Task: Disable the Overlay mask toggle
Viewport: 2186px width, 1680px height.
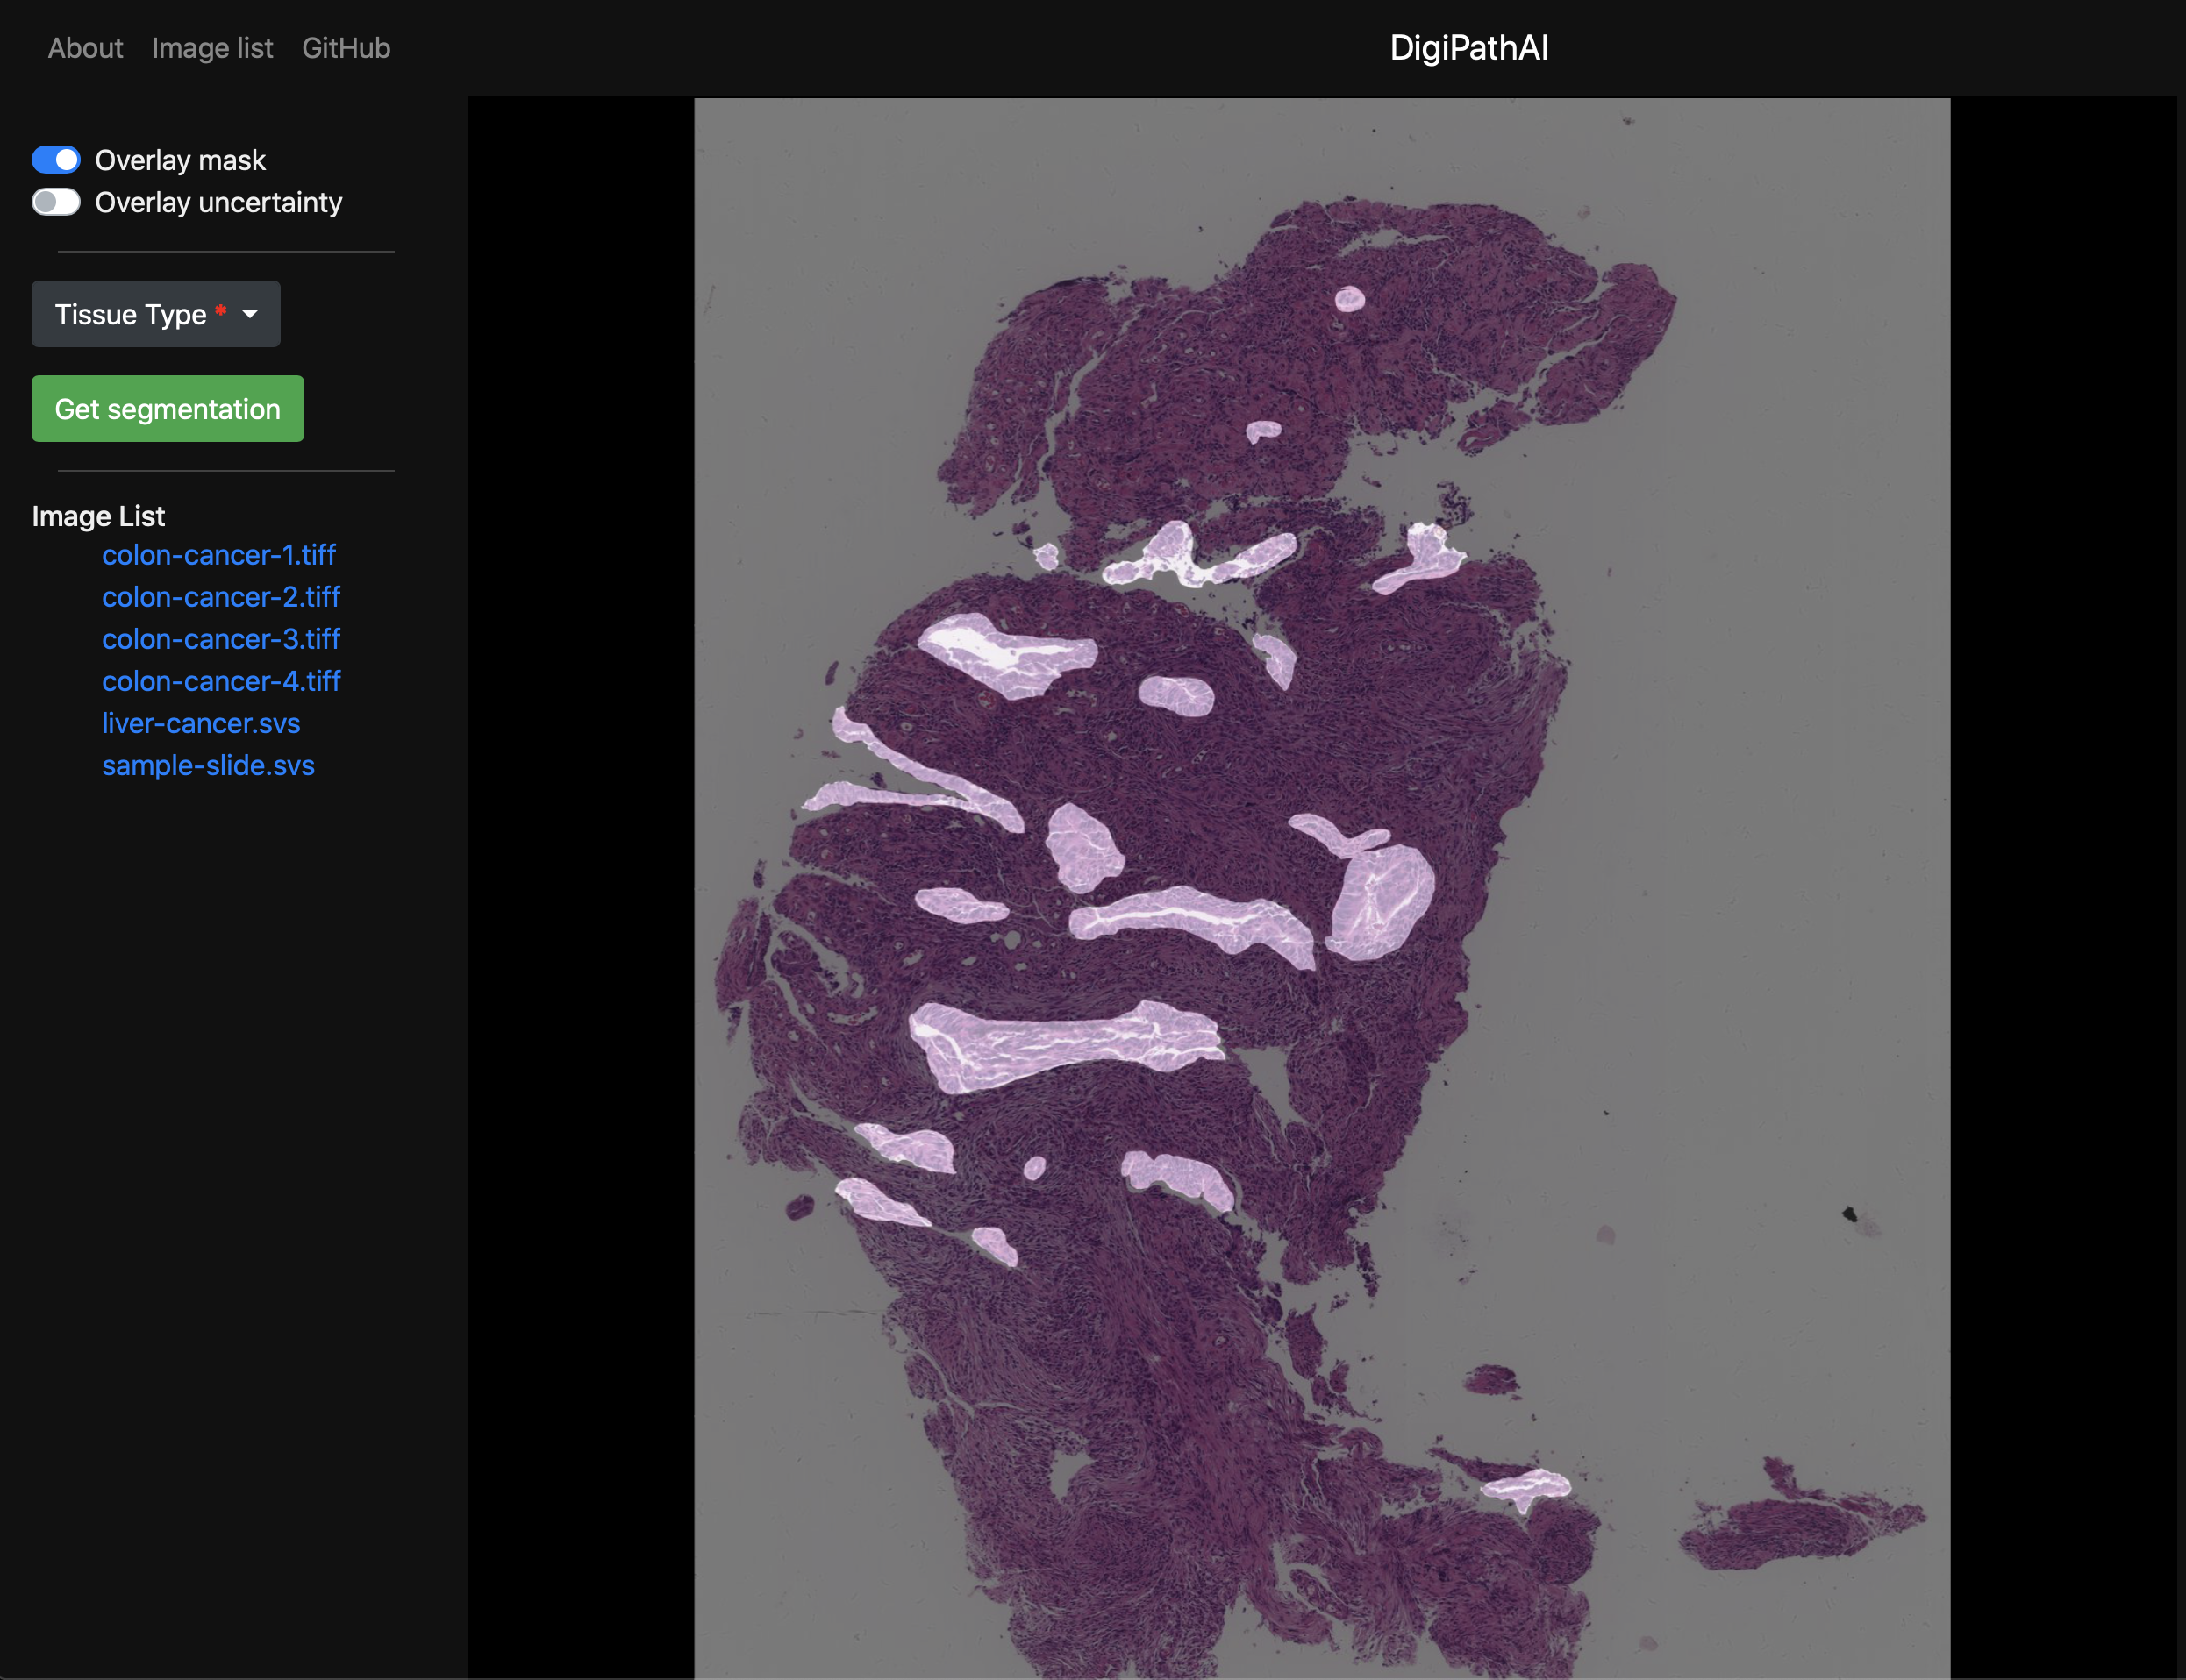Action: [x=56, y=160]
